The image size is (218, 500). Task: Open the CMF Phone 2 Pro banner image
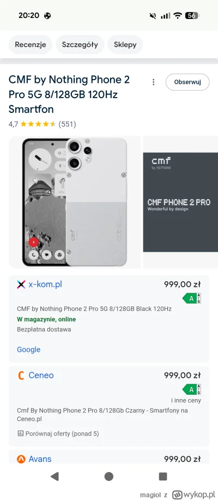point(181,202)
